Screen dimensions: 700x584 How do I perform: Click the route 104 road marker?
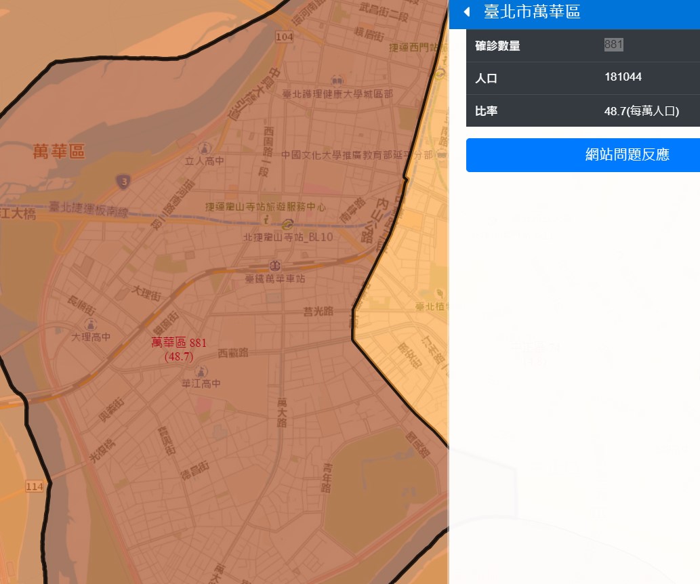pyautogui.click(x=285, y=37)
